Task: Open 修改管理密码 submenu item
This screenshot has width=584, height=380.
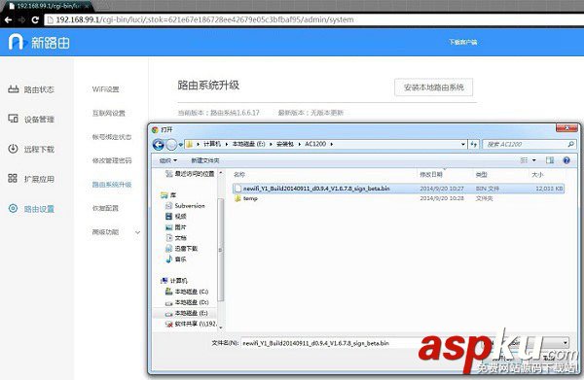Action: point(112,160)
